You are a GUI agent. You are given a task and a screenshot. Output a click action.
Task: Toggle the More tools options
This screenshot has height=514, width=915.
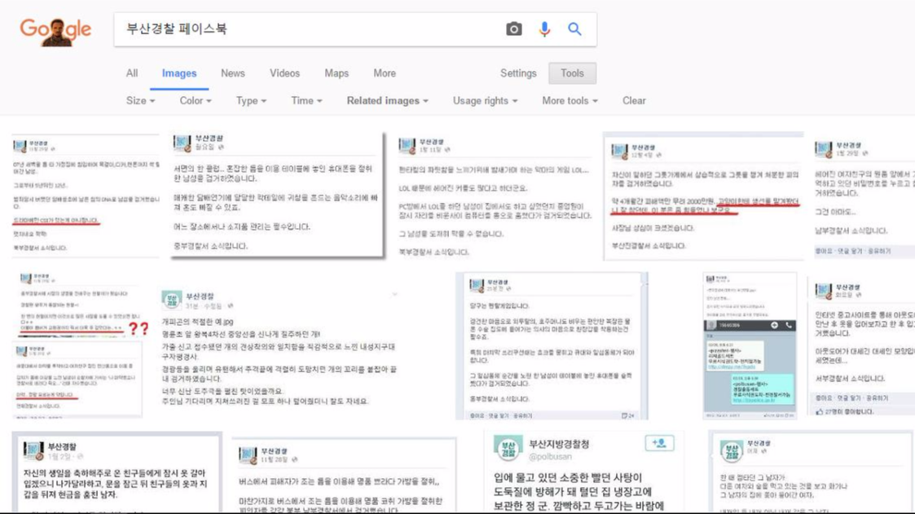pyautogui.click(x=567, y=100)
